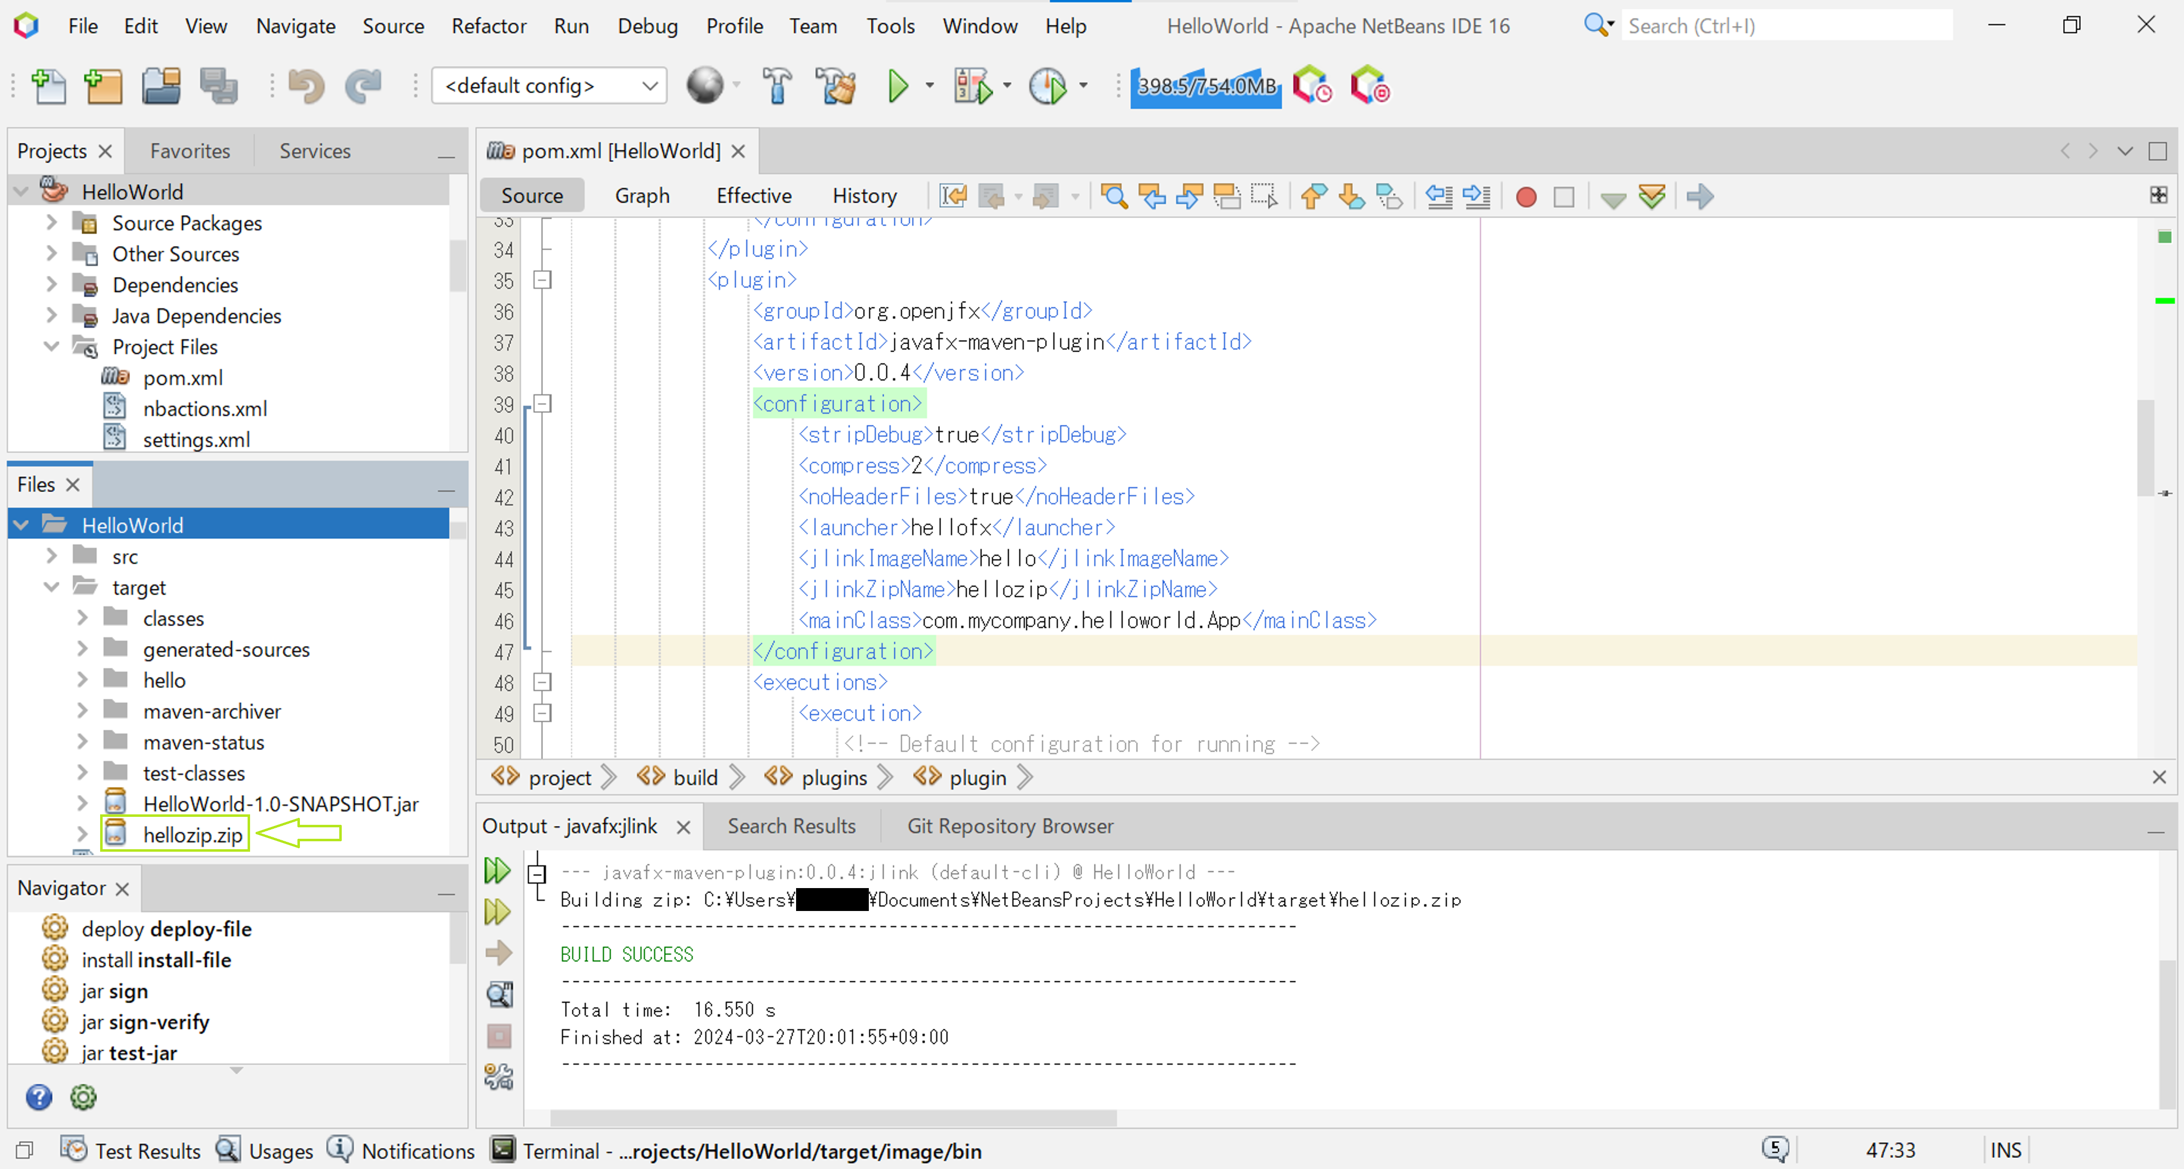The width and height of the screenshot is (2184, 1169).
Task: Toggle the Source view button
Action: [x=532, y=196]
